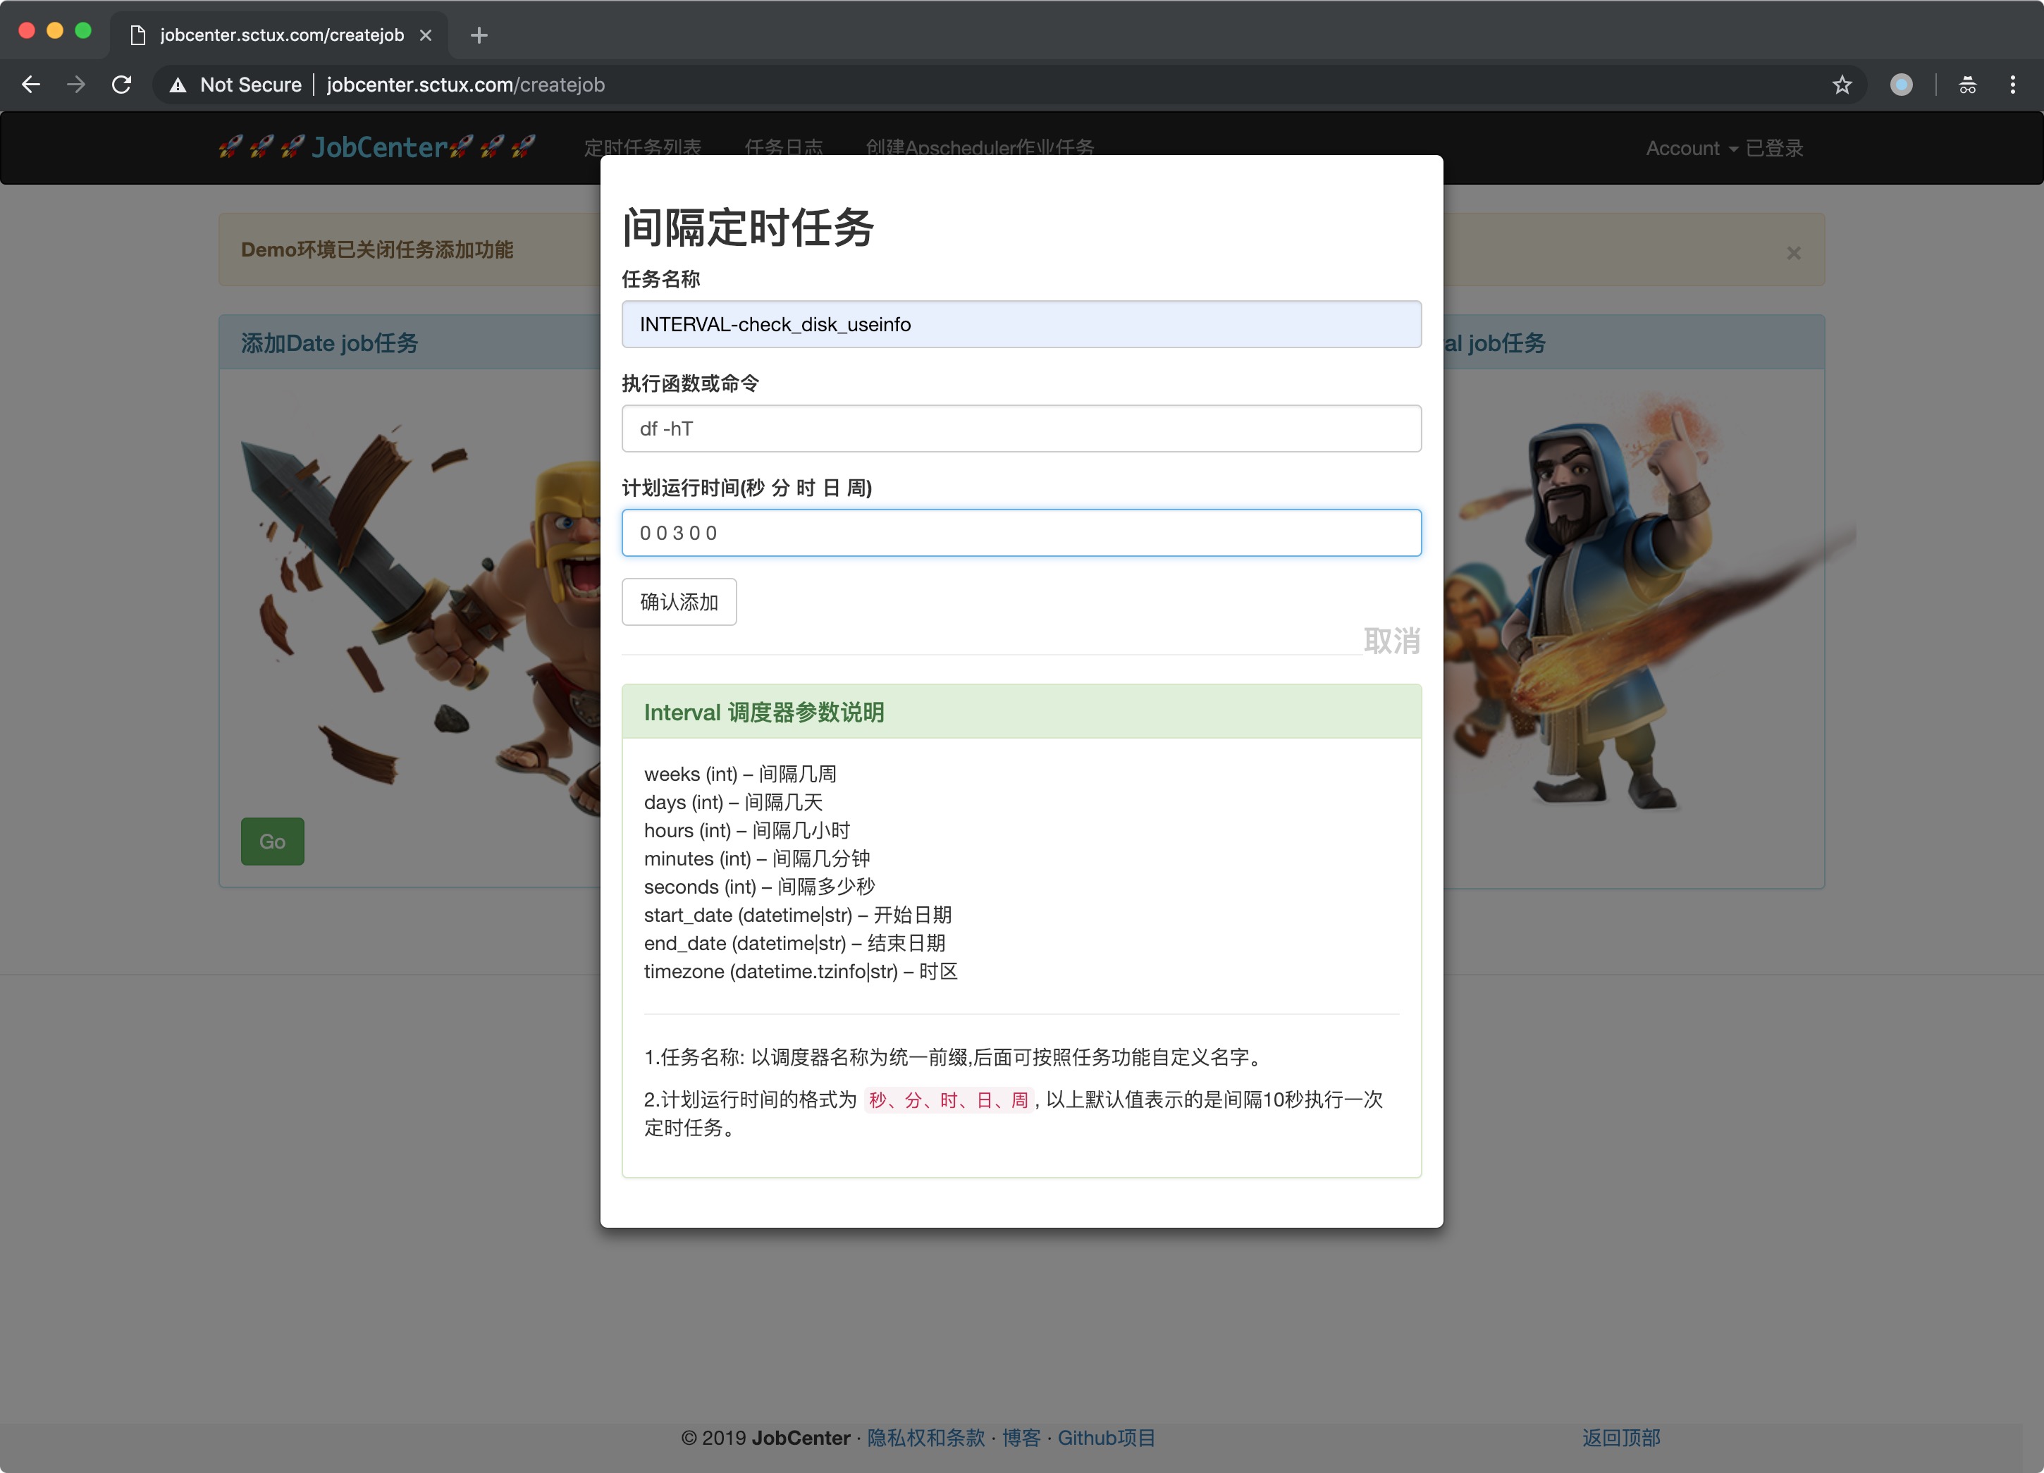2044x1473 pixels.
Task: Expand the Account dropdown
Action: pos(1692,149)
